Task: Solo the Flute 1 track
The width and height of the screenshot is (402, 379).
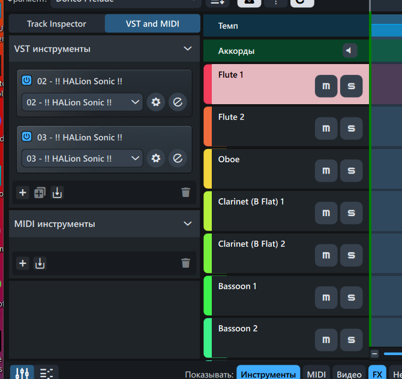Action: click(351, 86)
